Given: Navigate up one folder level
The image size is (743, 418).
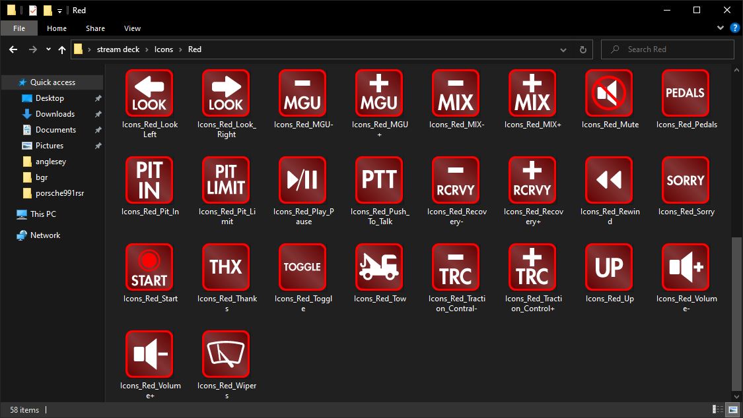Looking at the screenshot, I should tap(61, 49).
